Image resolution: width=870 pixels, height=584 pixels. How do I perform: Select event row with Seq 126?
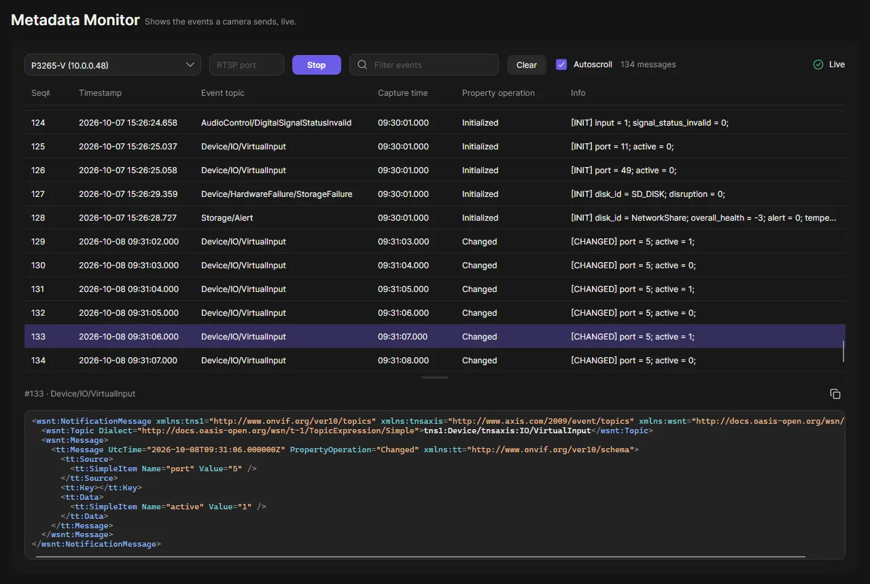coord(435,170)
